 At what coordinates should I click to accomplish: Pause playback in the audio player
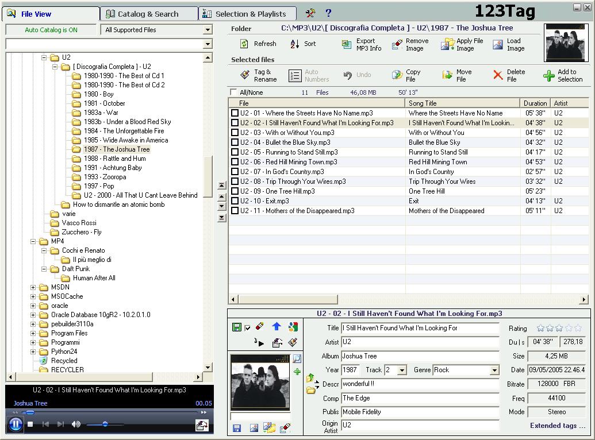click(16, 424)
